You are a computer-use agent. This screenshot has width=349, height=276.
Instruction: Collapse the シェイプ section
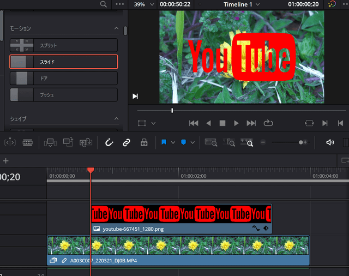pyautogui.click(x=116, y=118)
